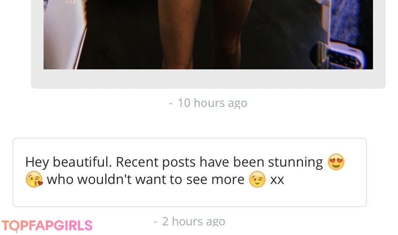The width and height of the screenshot is (398, 235).
Task: Click the "10 hours ago" timestamp
Action: (213, 103)
